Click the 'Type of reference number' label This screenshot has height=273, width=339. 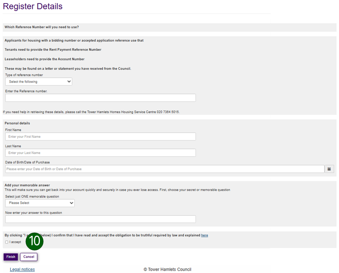[24, 75]
